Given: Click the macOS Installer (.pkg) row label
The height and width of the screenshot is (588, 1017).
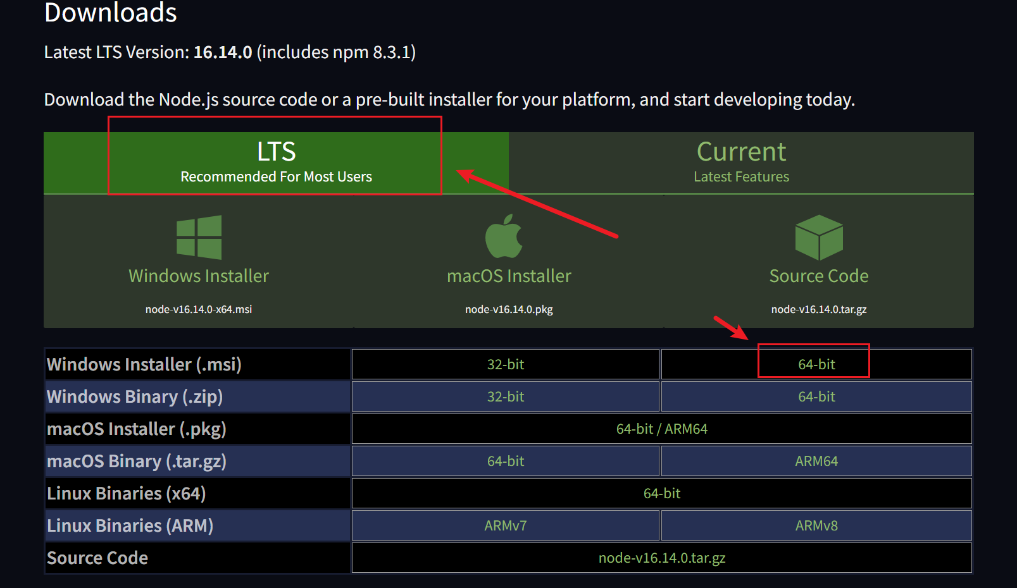Looking at the screenshot, I should click(137, 429).
